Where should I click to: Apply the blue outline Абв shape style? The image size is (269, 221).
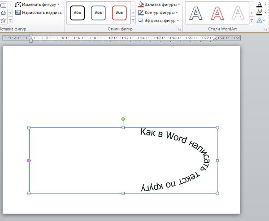pyautogui.click(x=98, y=13)
